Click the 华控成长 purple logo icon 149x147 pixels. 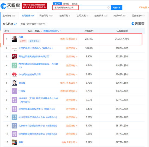pos(14,100)
